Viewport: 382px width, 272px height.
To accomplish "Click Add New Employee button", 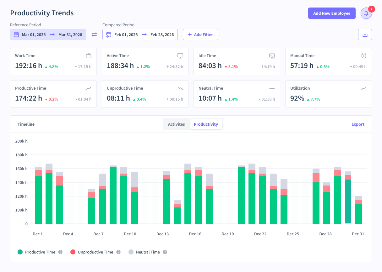I will 332,13.
